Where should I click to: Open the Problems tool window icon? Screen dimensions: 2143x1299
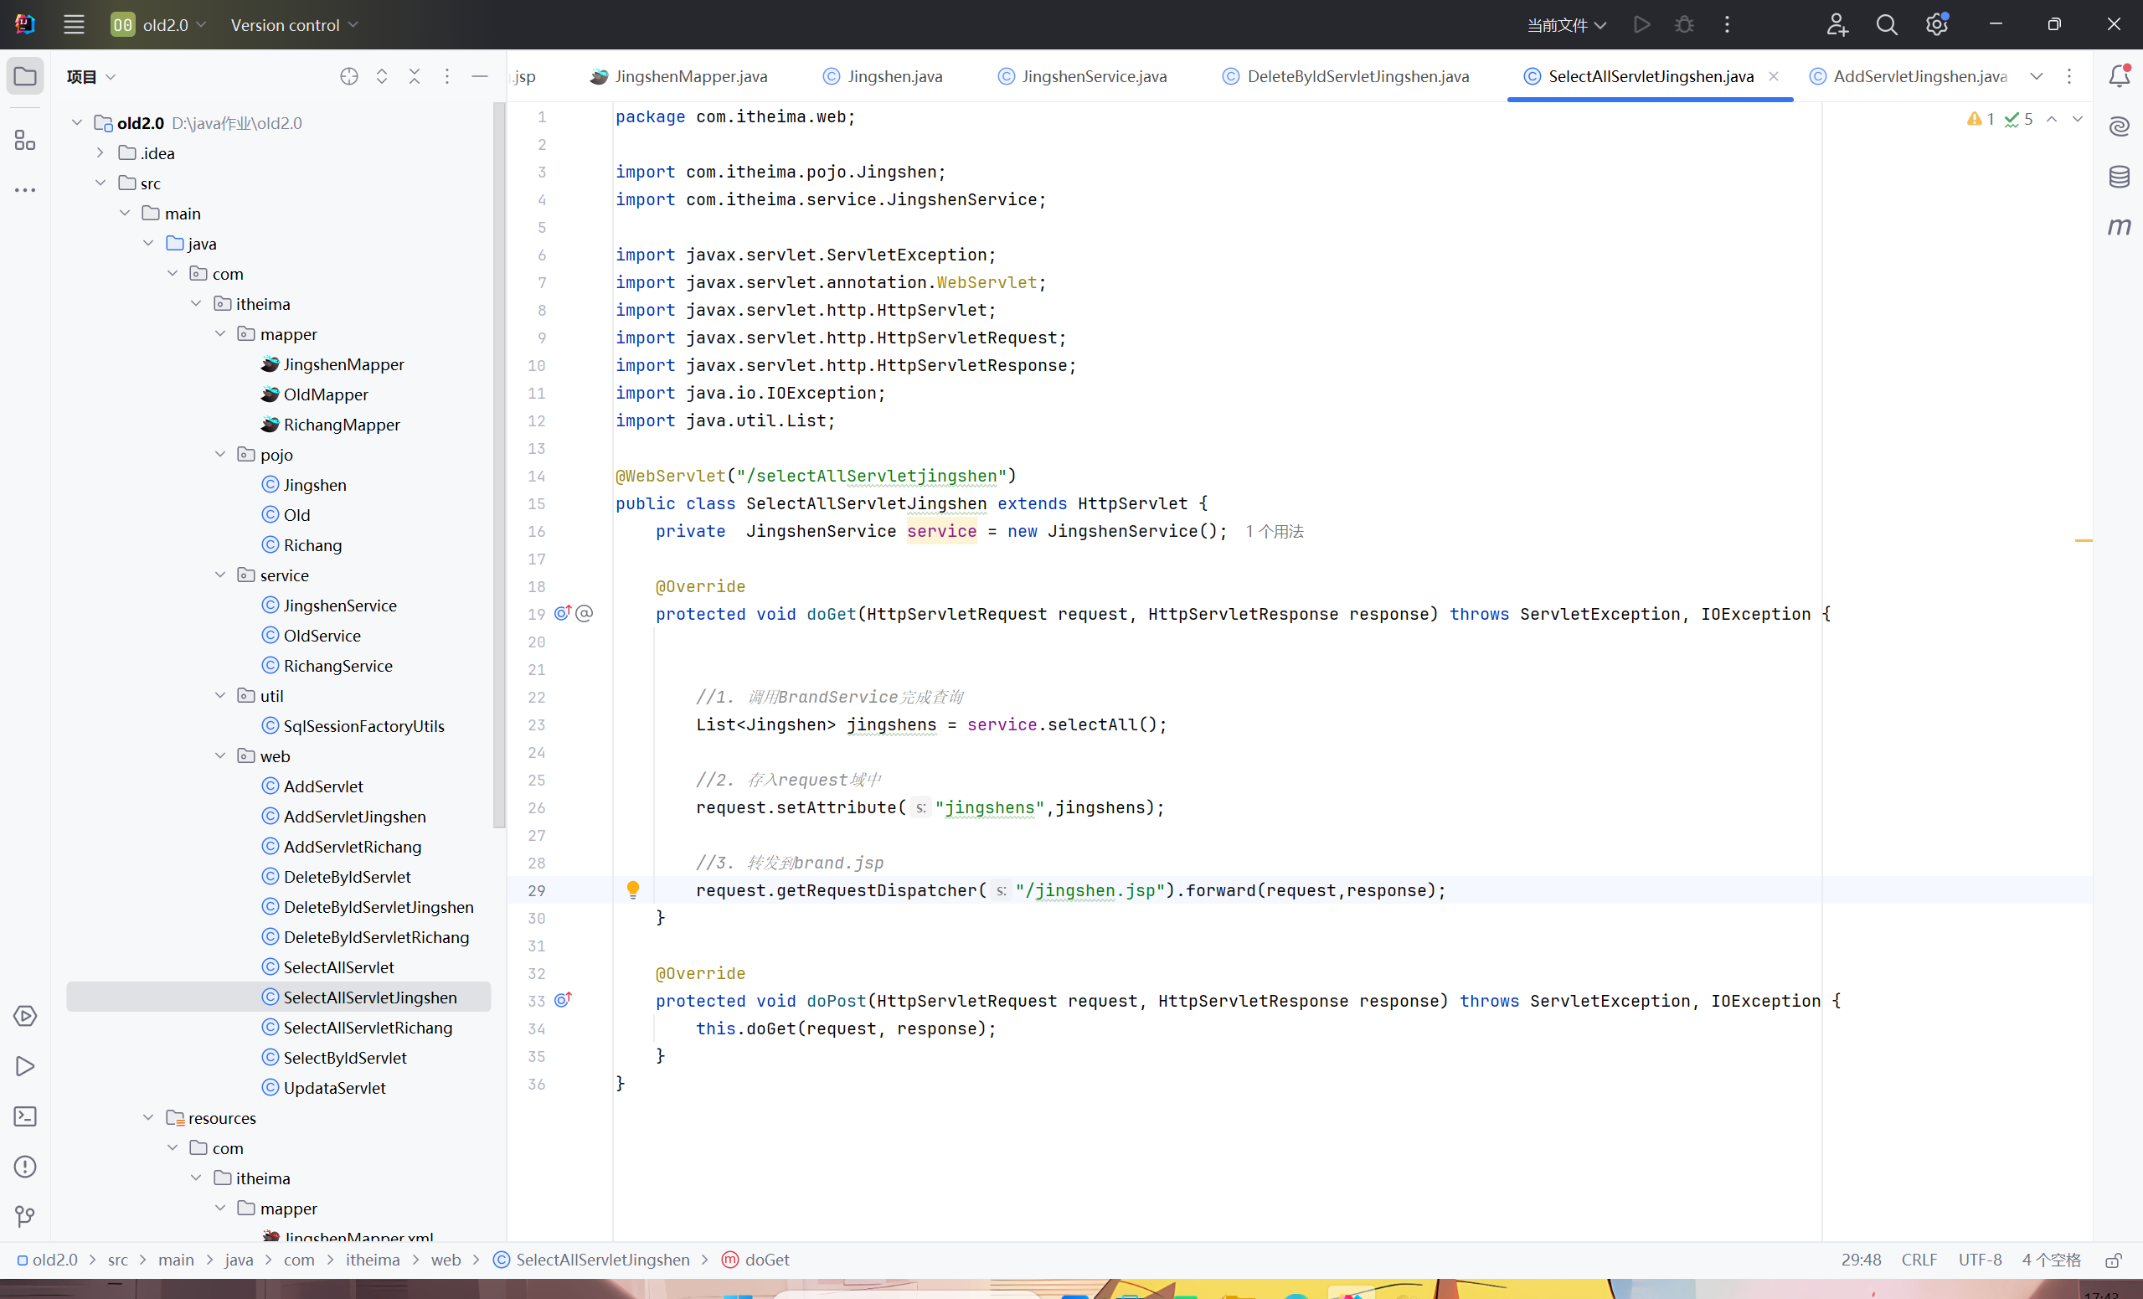[x=25, y=1166]
